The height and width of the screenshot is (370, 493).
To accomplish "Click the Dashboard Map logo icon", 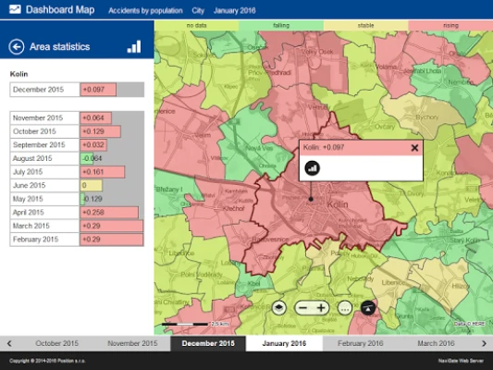I will point(15,9).
